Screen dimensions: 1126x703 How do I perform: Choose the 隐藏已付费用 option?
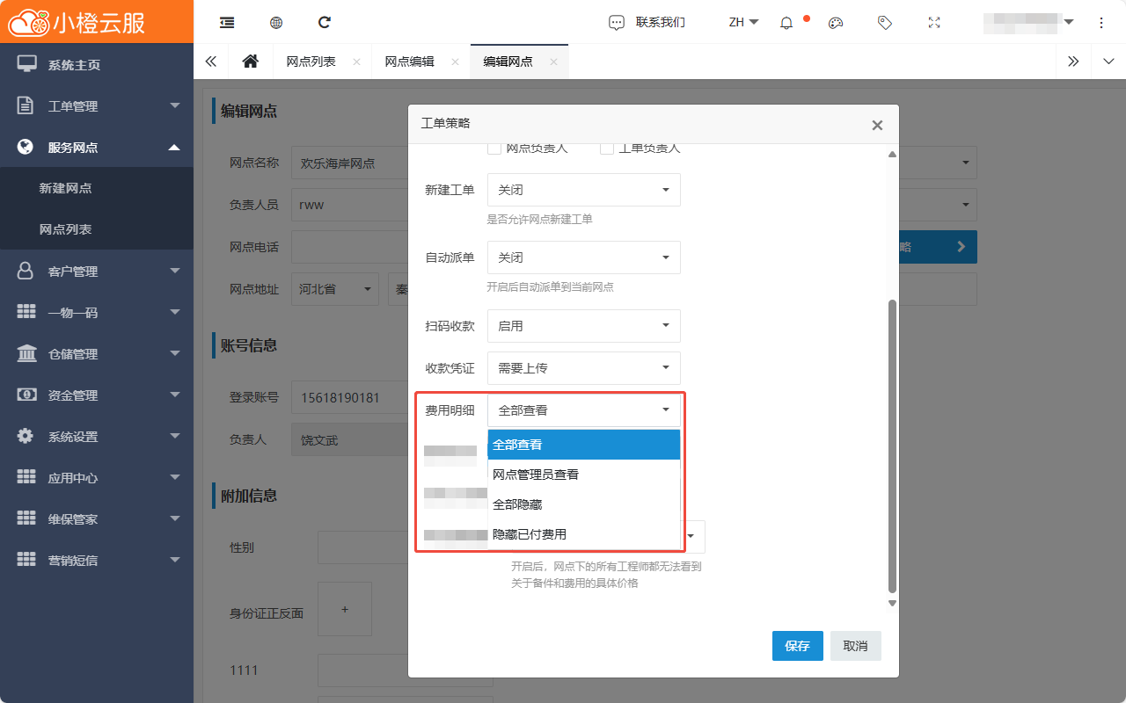pos(530,534)
